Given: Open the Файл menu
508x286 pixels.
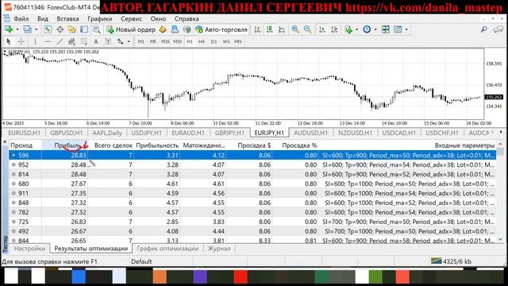Looking at the screenshot, I should [x=21, y=19].
